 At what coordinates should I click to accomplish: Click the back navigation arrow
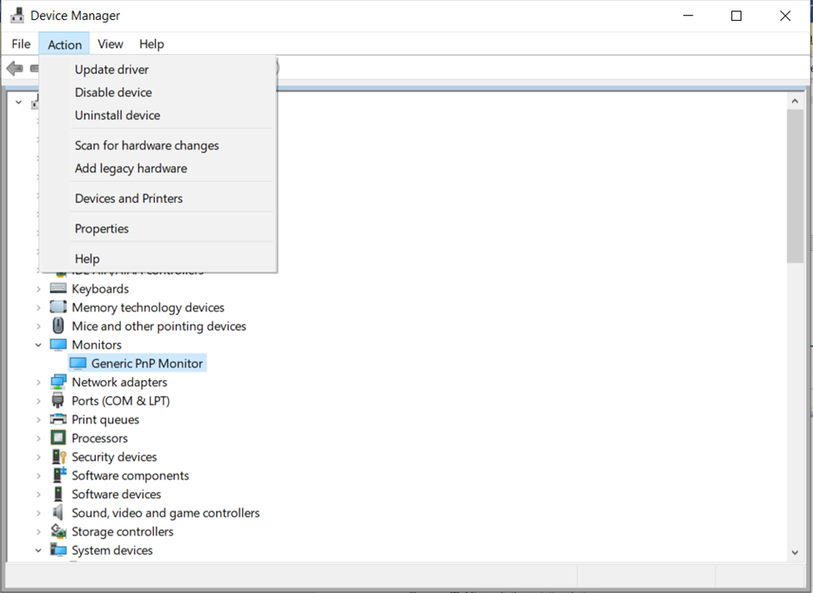pos(14,68)
